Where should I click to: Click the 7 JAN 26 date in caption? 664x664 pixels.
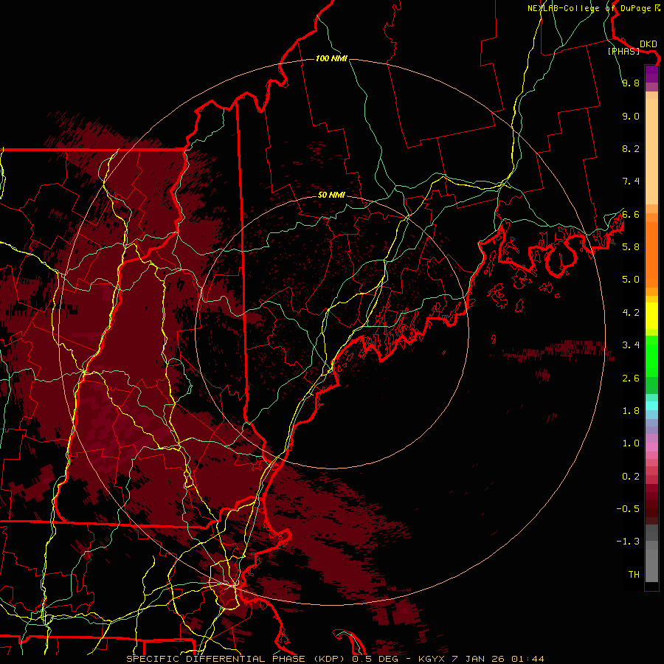(477, 659)
